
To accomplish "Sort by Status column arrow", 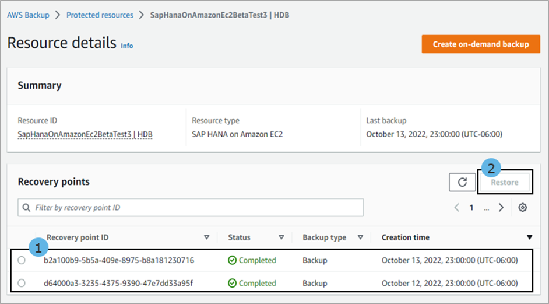I will coord(281,237).
